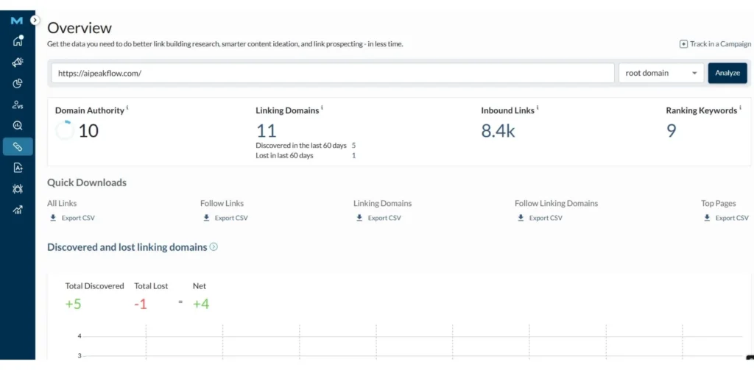Open the pie chart icon in sidebar

click(18, 84)
